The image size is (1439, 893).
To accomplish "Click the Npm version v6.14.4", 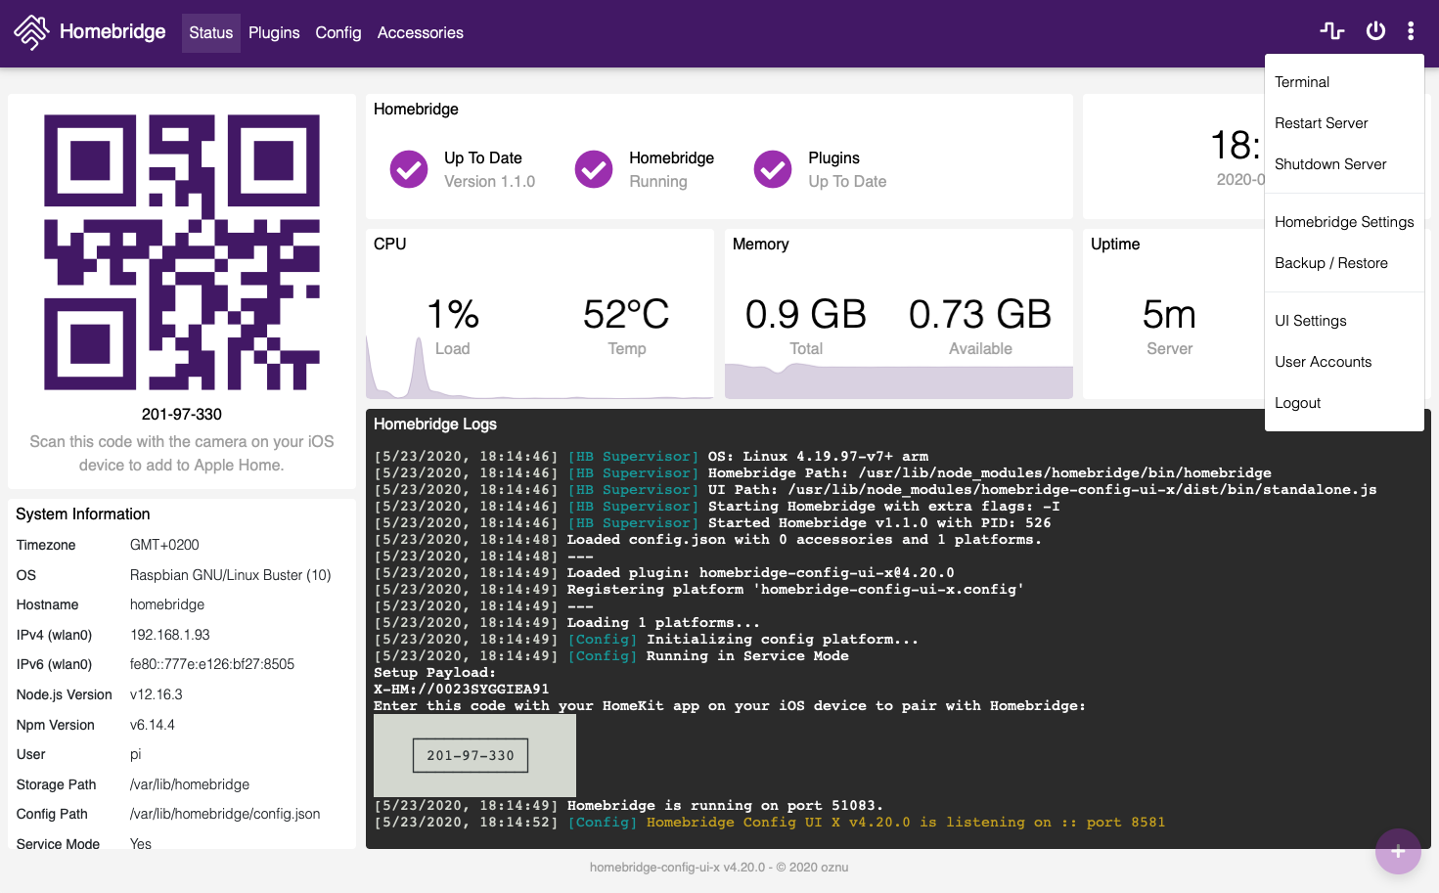I will 153,725.
